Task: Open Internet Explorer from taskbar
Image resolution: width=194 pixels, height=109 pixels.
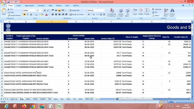Action: [x=6, y=106]
